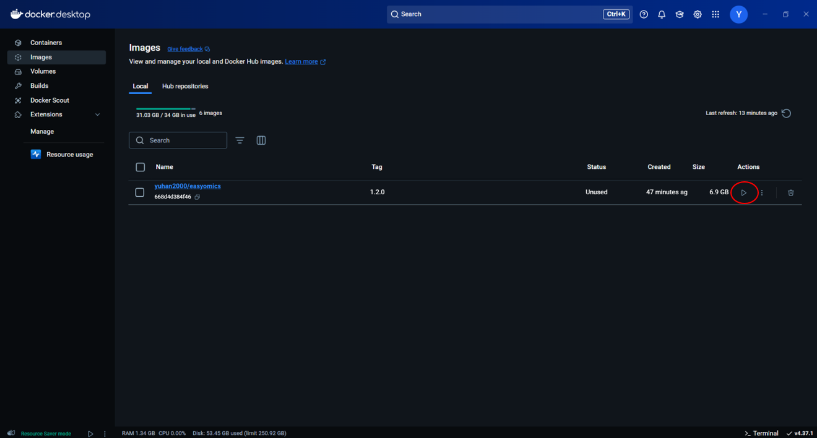Sort by the Name column header
This screenshot has height=438, width=817.
point(164,167)
